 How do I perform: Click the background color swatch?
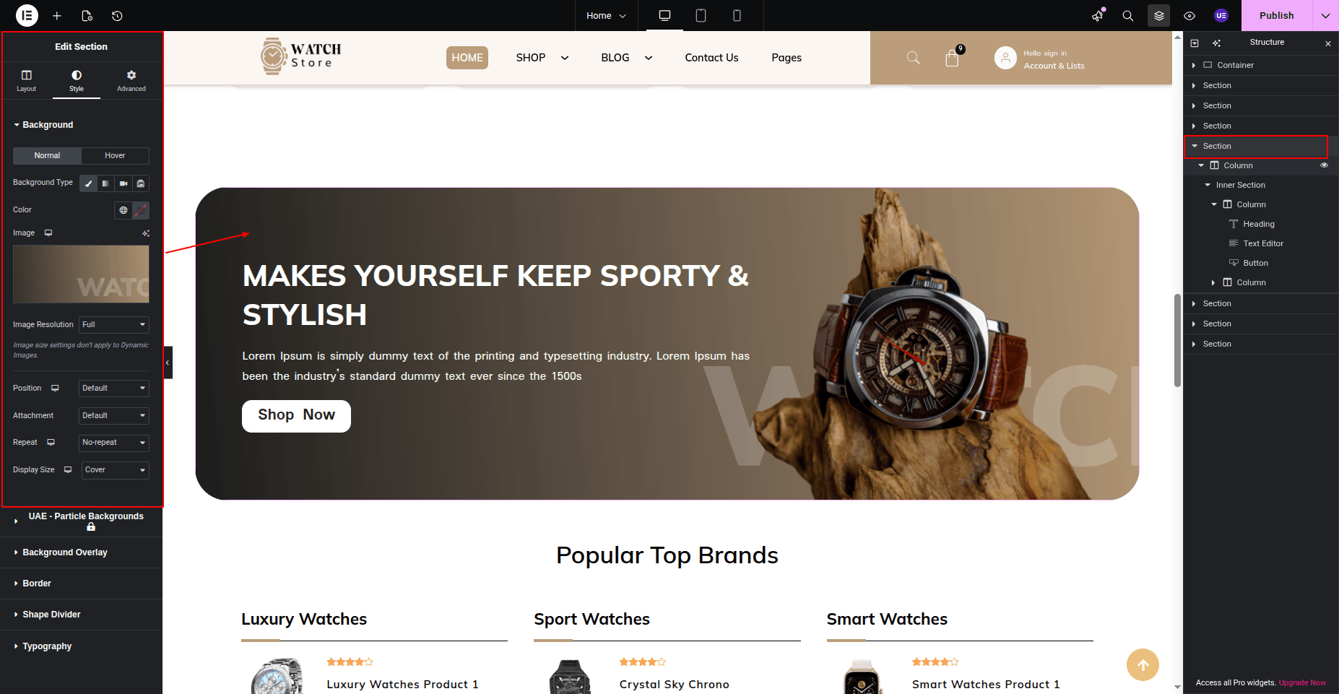pyautogui.click(x=141, y=210)
